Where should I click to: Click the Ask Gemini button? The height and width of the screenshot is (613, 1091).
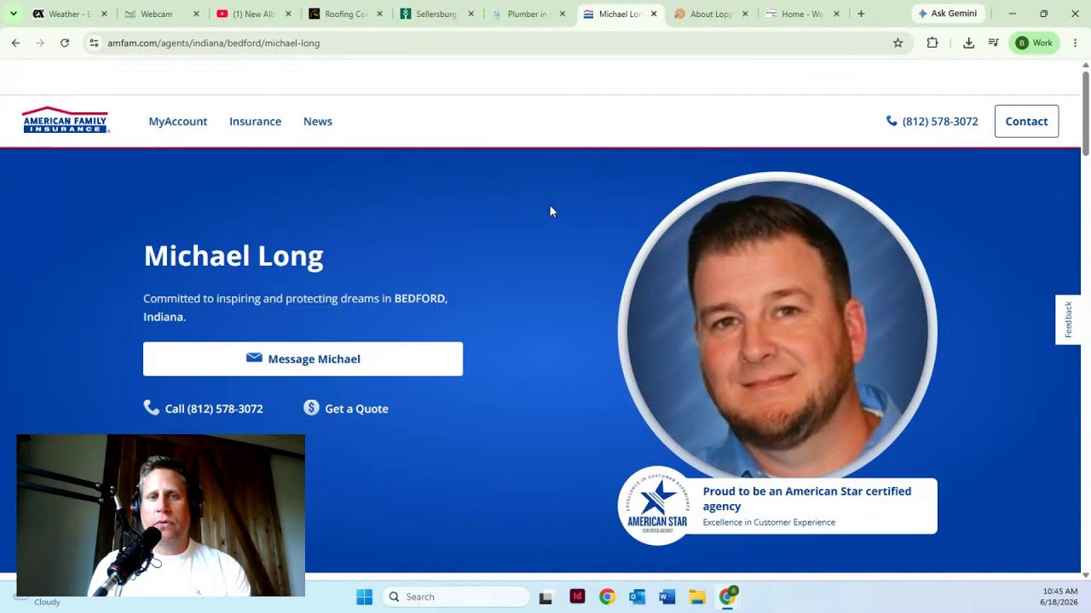(x=948, y=14)
